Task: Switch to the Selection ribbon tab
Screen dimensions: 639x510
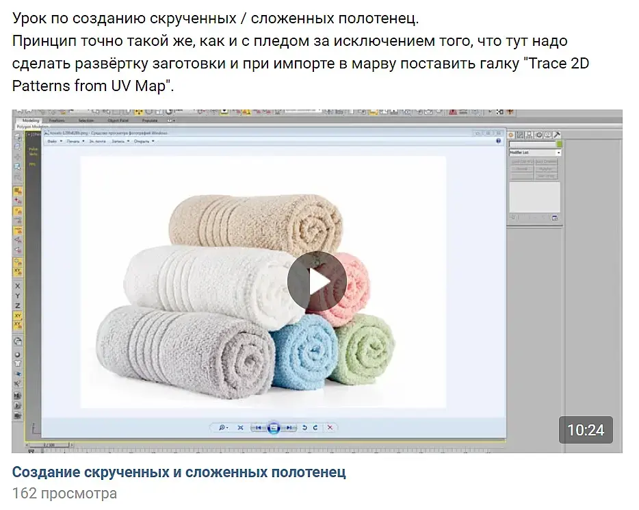Action: (x=86, y=120)
